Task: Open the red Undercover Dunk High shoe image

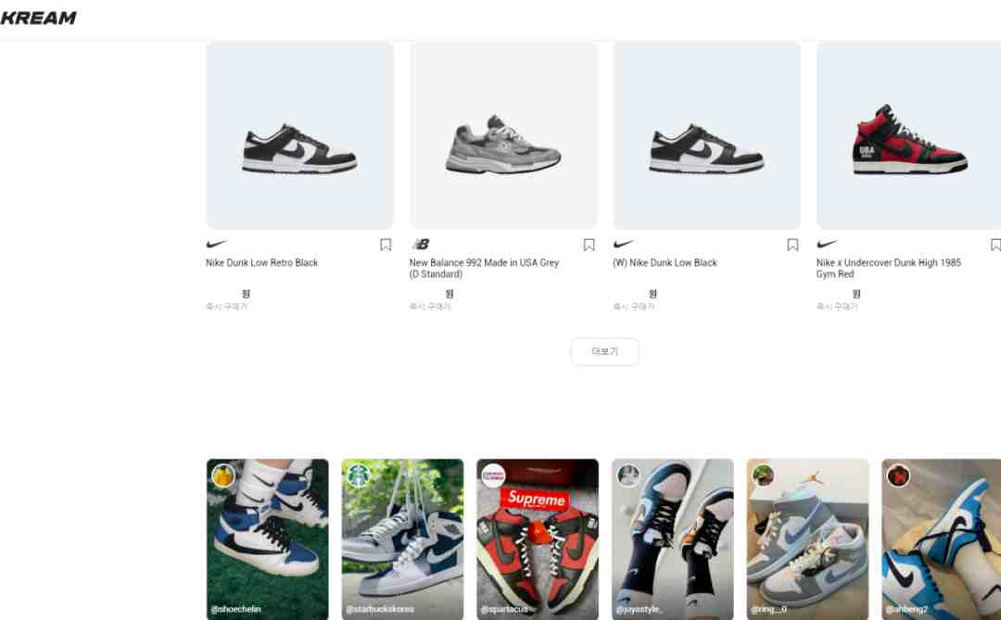Action: coord(909,135)
